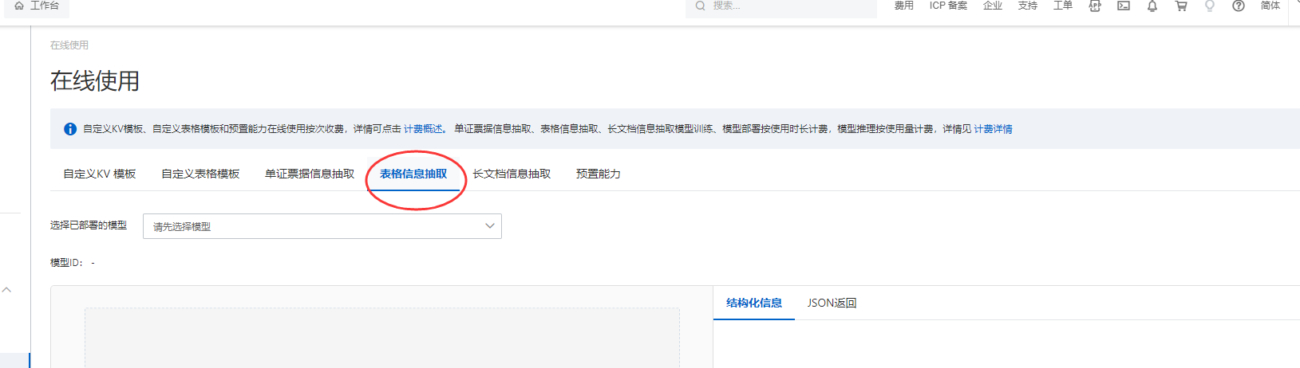This screenshot has height=368, width=1300.
Task: Switch to 自定义表格模板 tab
Action: click(200, 174)
